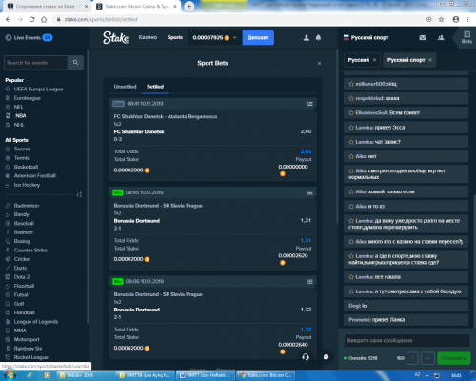The height and width of the screenshot is (381, 476).
Task: Expand the balance currency dropdown
Action: [x=235, y=37]
